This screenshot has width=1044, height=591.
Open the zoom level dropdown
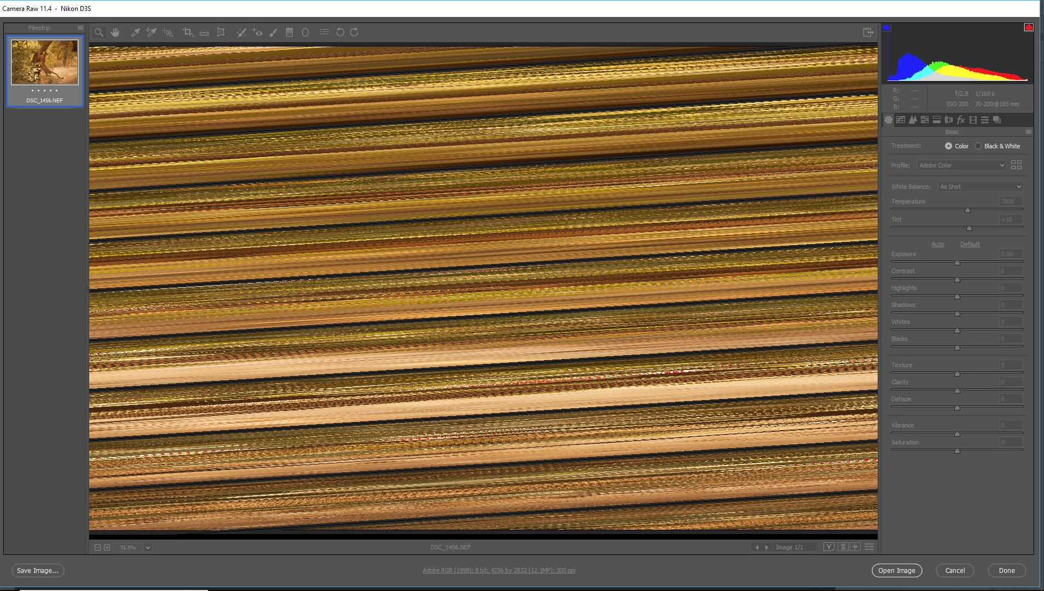(x=148, y=547)
